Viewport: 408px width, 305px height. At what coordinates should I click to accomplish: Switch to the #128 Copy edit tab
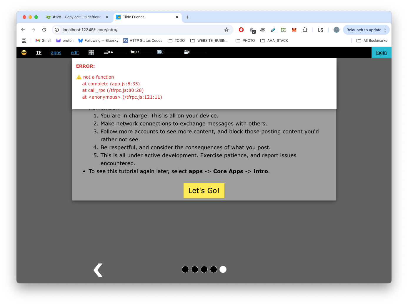[x=76, y=17]
